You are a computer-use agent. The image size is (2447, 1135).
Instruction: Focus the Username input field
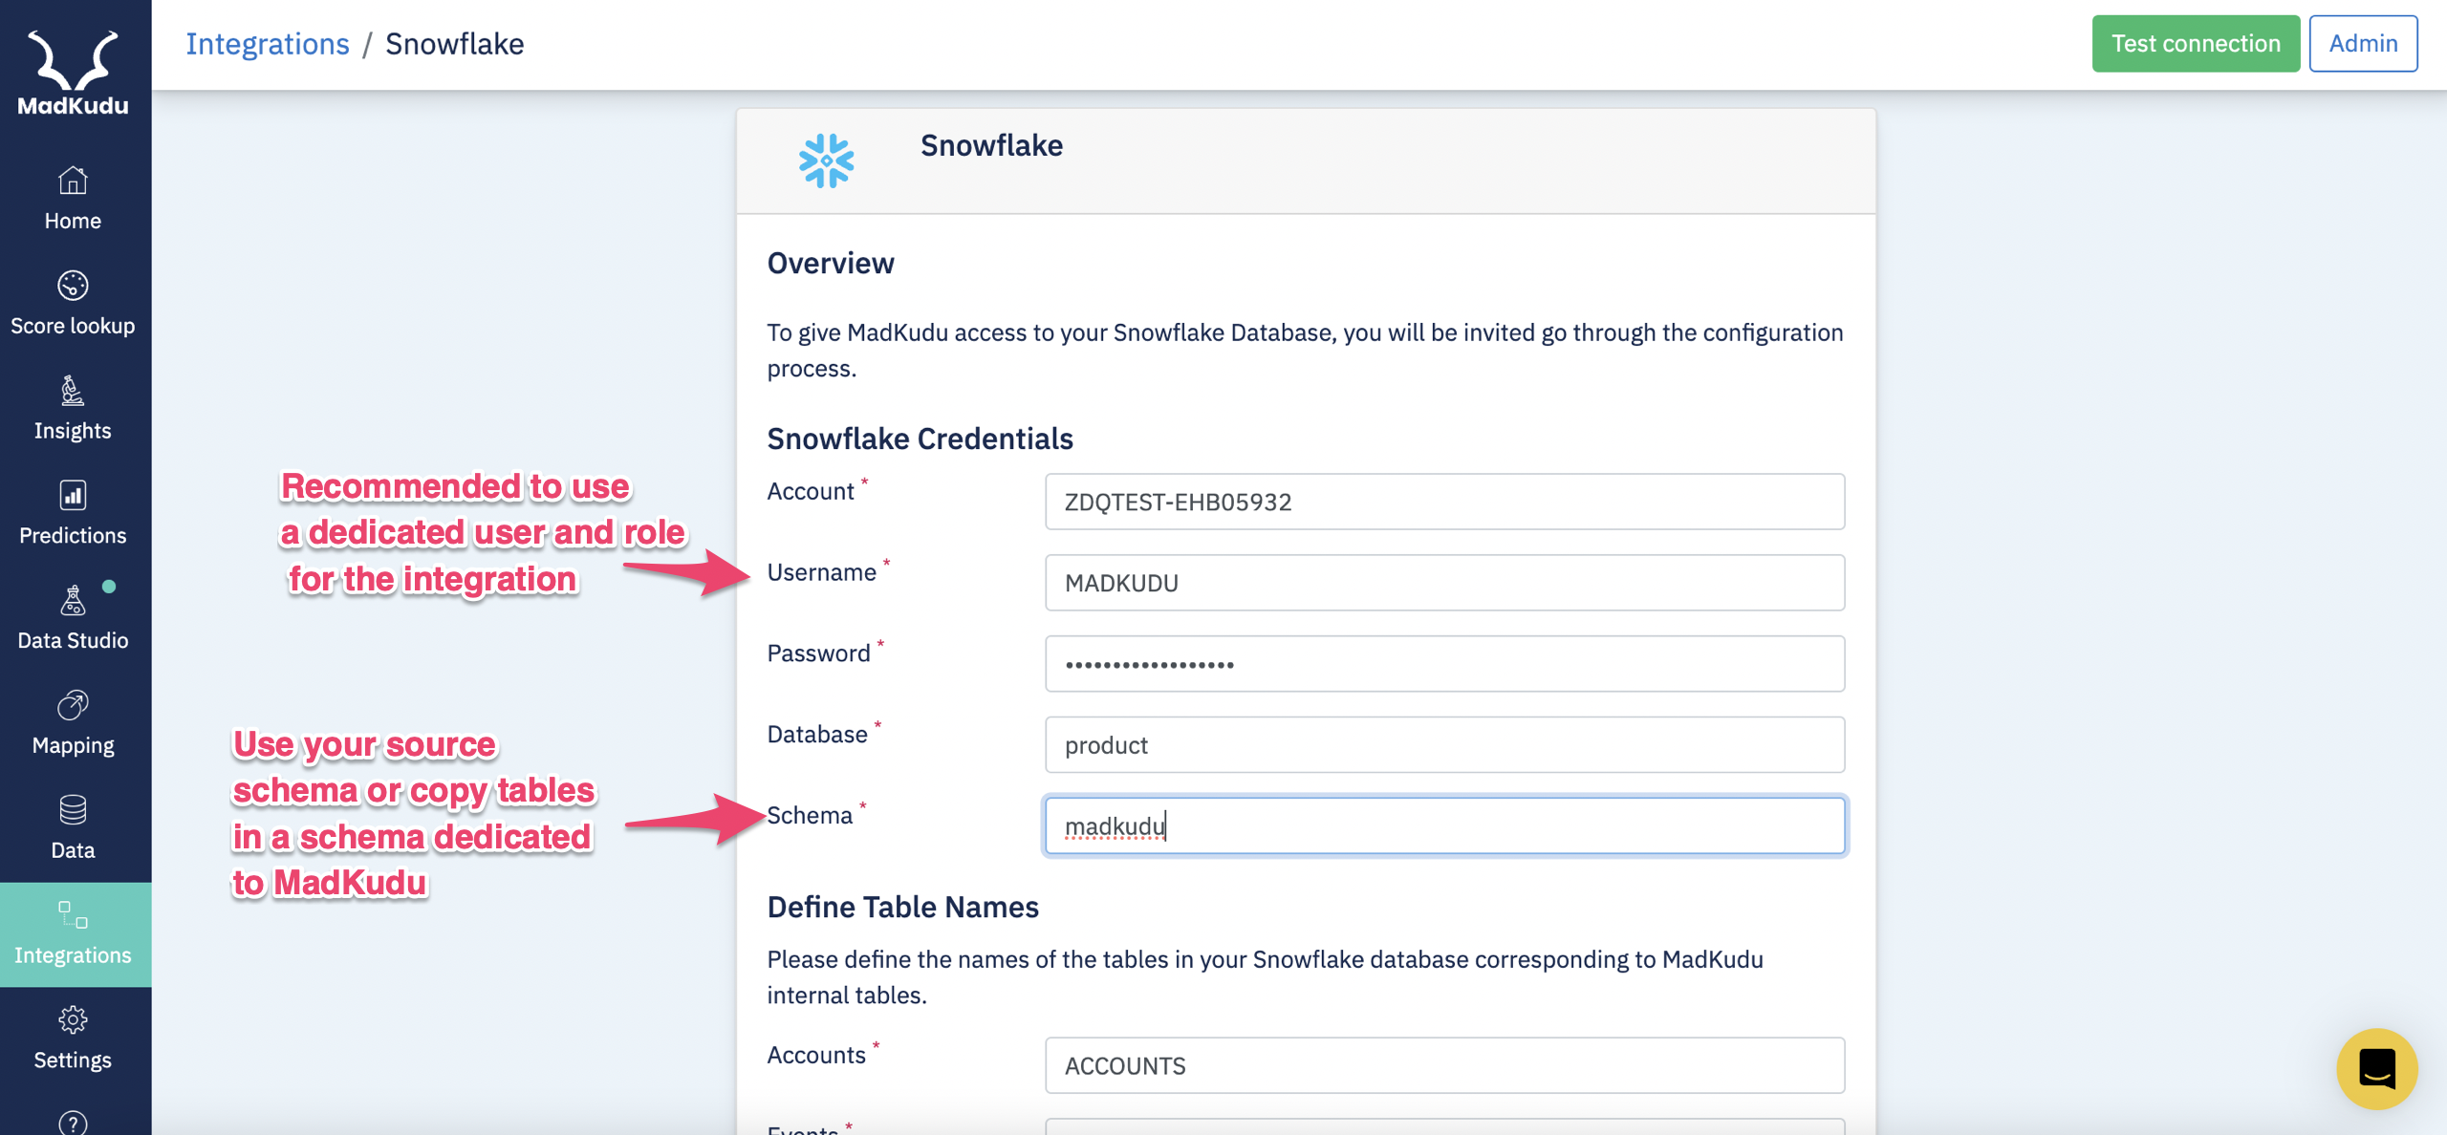click(x=1444, y=583)
